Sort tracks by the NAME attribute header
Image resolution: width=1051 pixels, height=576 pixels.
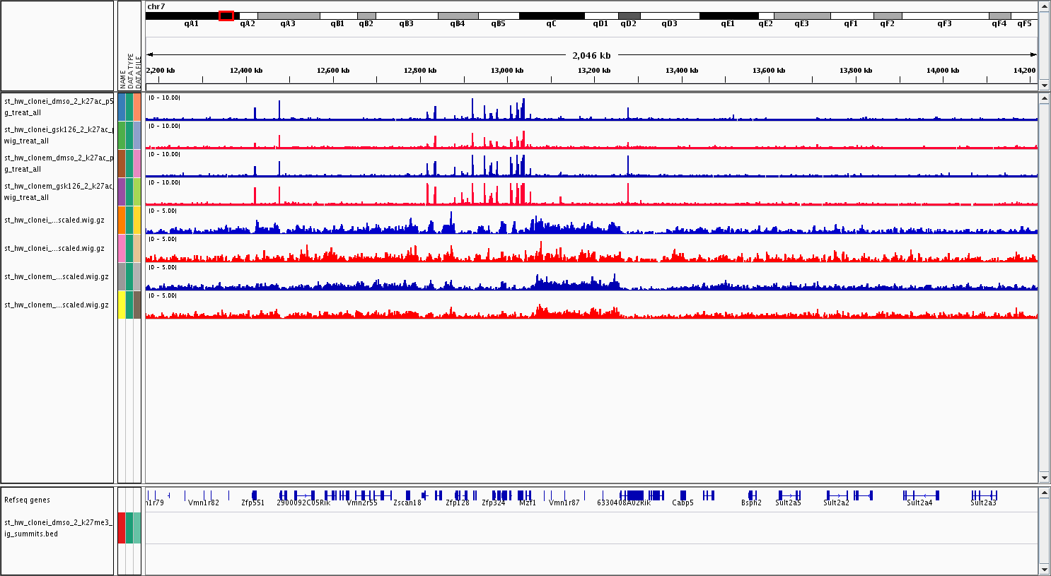coord(122,78)
